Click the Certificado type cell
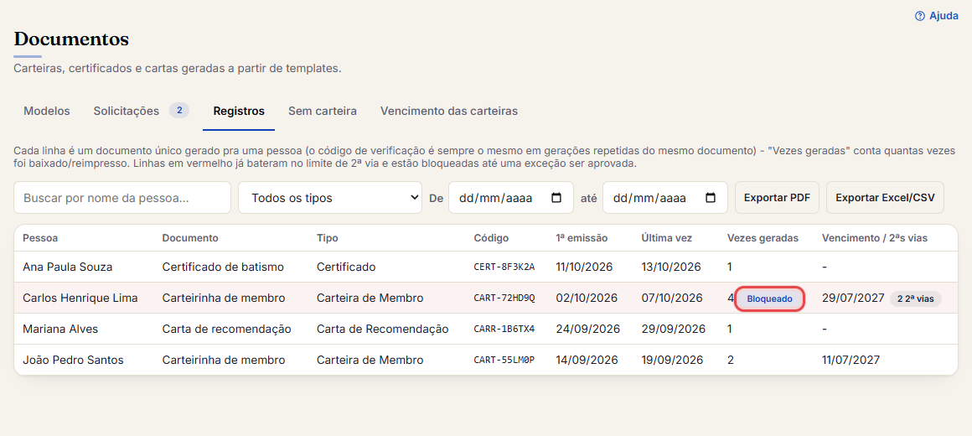This screenshot has height=436, width=972. [x=346, y=267]
